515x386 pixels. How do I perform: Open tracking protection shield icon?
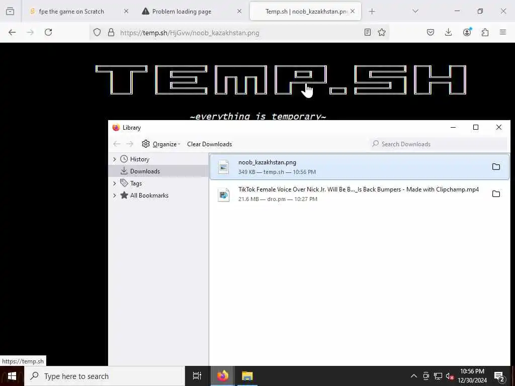click(x=97, y=32)
